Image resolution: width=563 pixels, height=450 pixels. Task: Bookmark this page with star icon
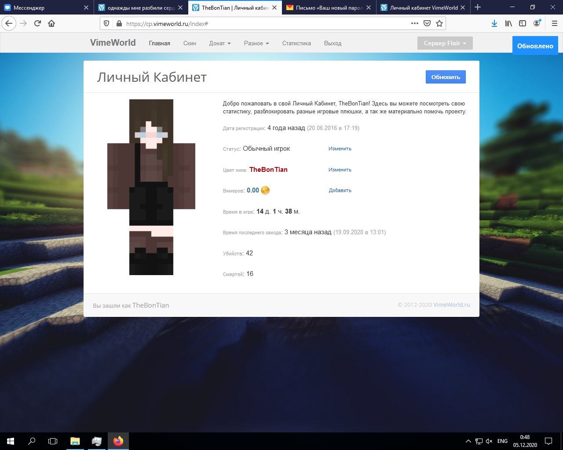[439, 23]
